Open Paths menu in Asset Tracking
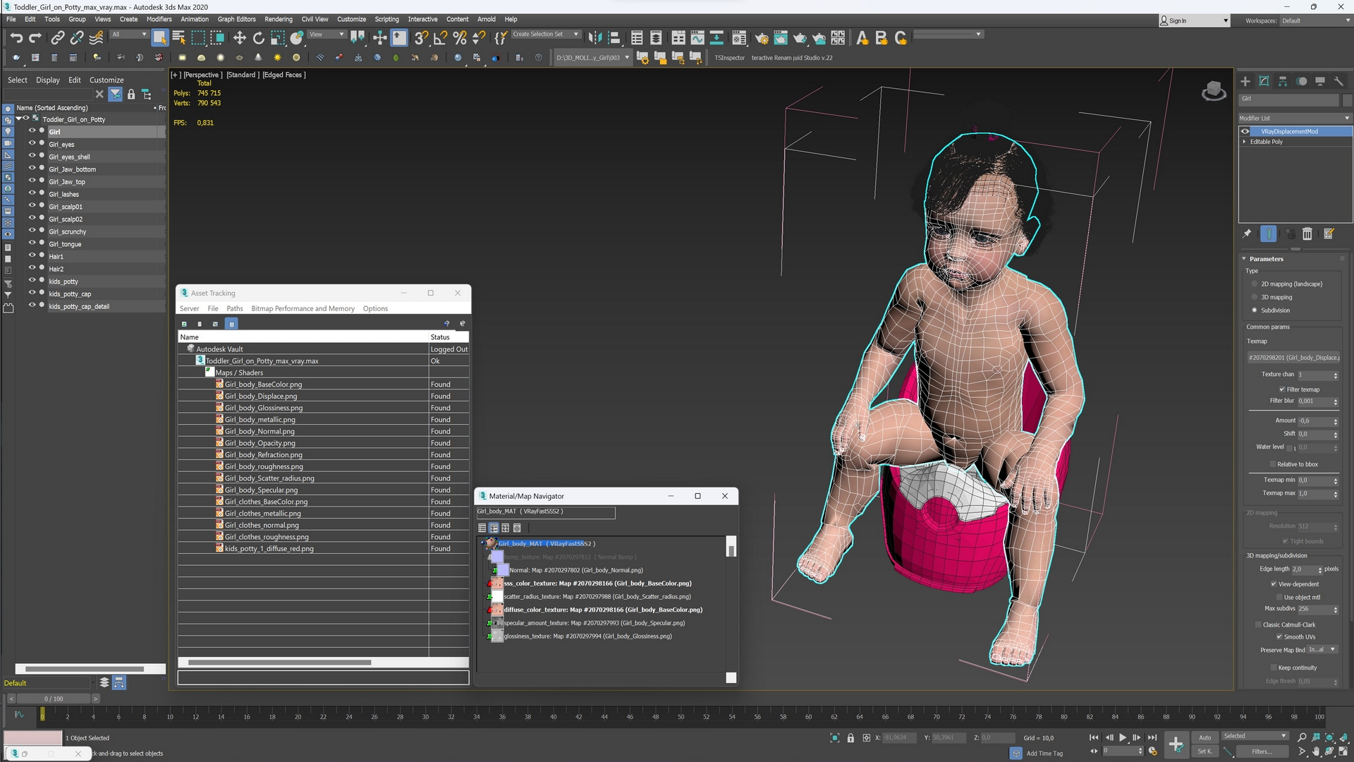1354x762 pixels. tap(235, 308)
